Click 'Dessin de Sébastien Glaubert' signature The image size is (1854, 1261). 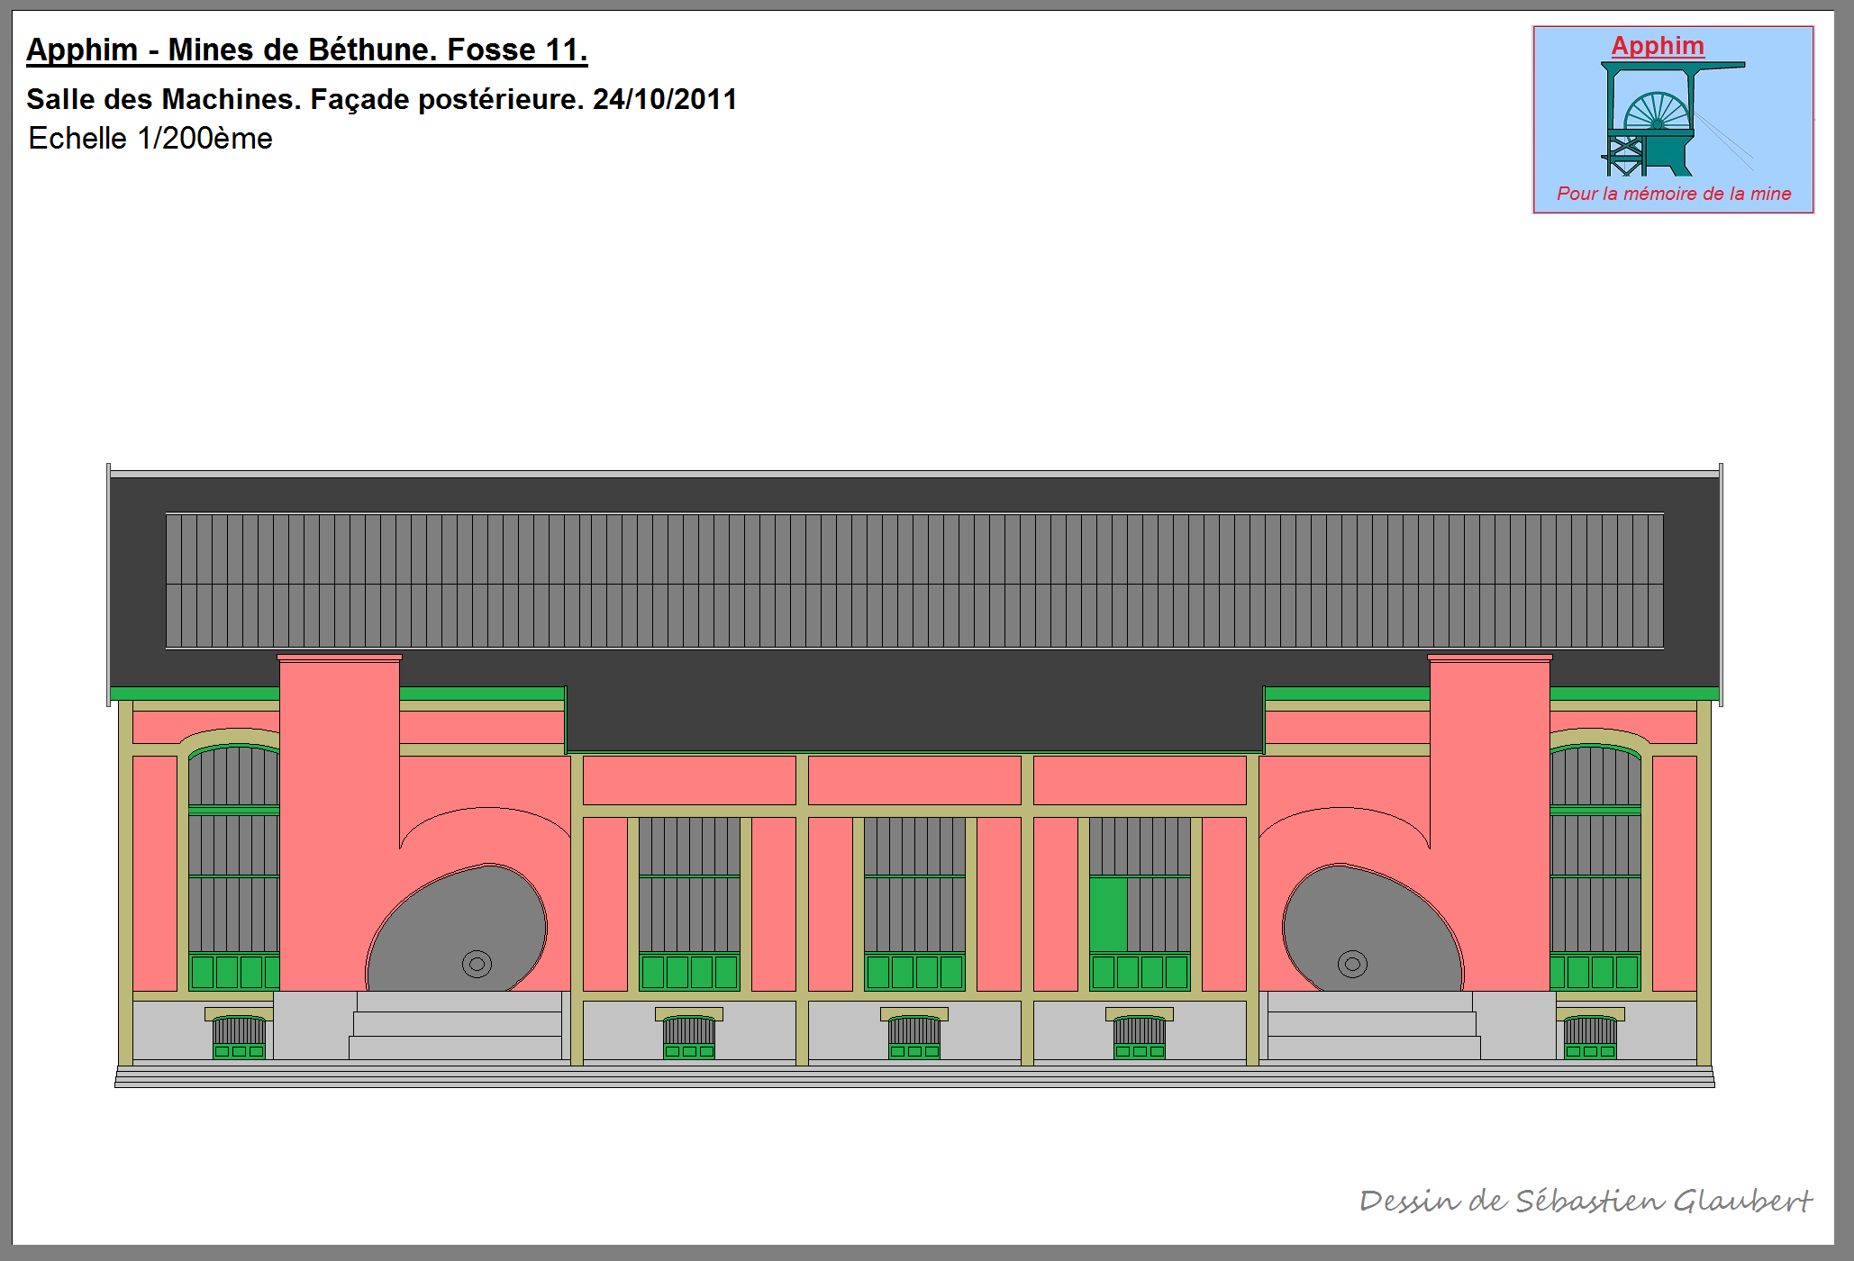click(x=1585, y=1201)
